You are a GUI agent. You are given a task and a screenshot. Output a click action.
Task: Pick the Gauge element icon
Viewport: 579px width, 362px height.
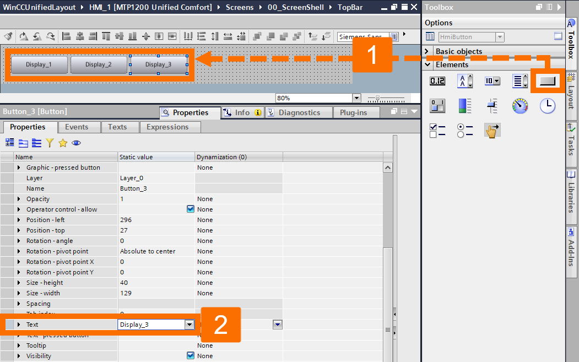pyautogui.click(x=520, y=106)
